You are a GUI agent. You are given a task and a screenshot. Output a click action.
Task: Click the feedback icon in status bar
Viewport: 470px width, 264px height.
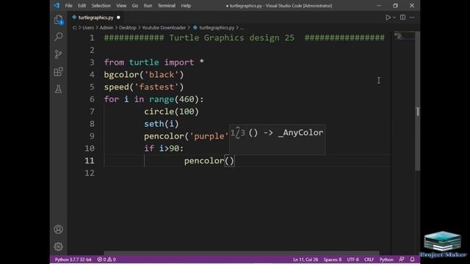[402, 260]
